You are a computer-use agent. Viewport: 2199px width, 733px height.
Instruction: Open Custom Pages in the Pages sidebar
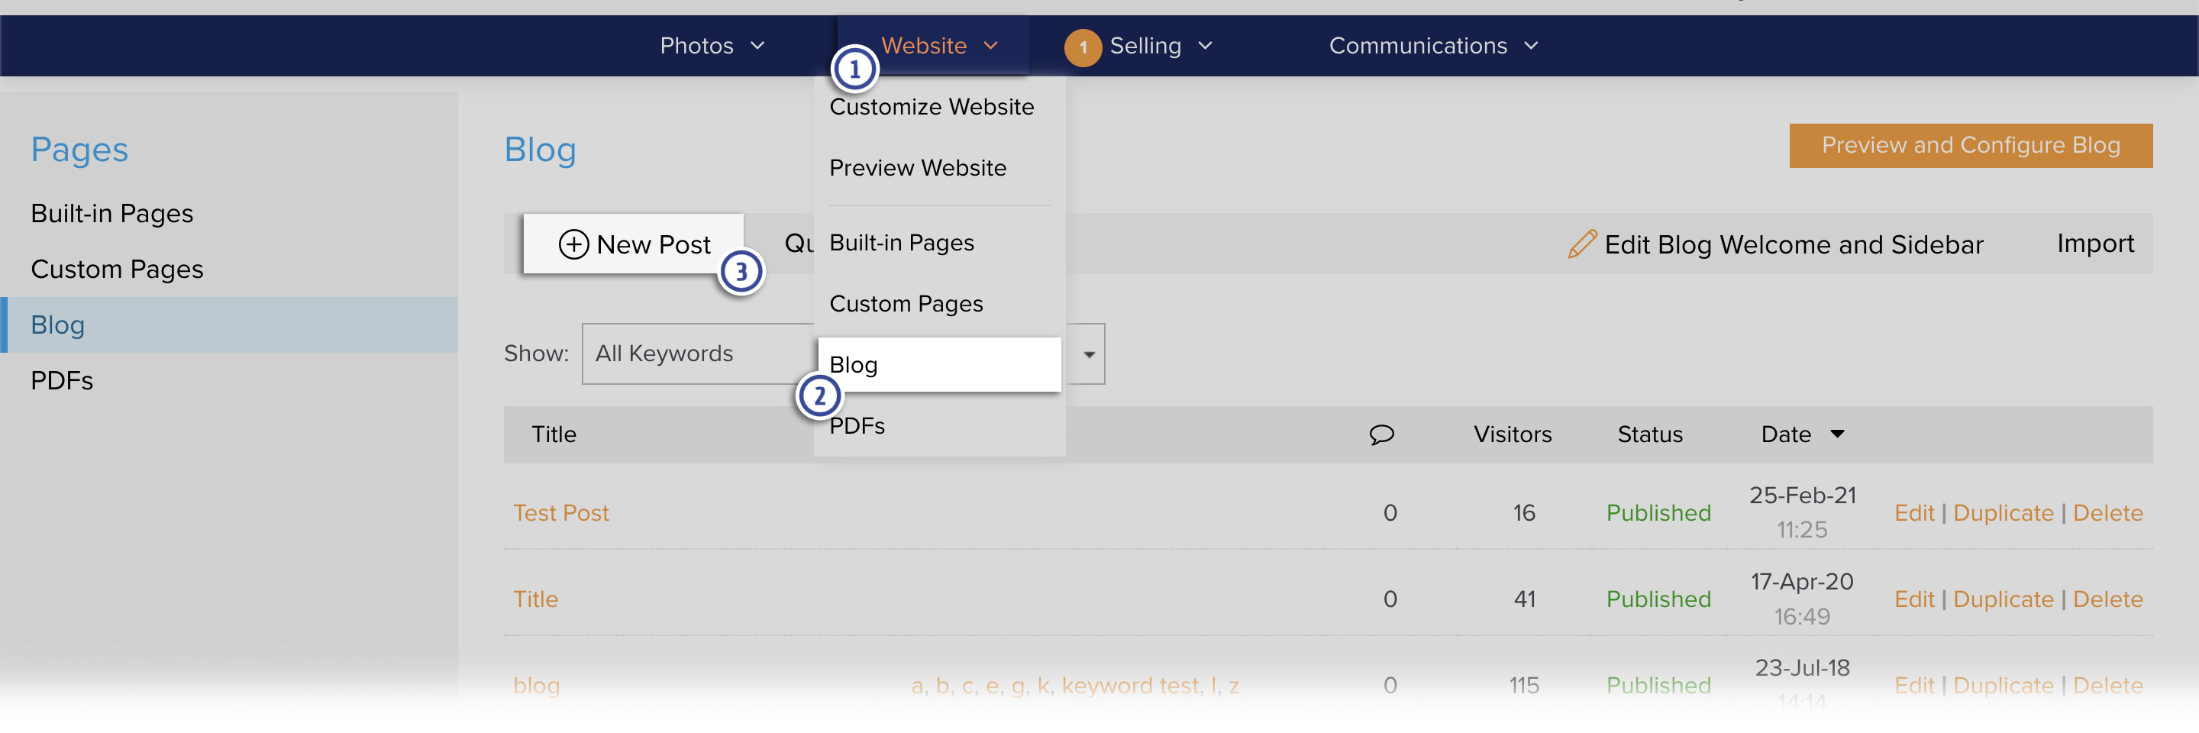117,269
